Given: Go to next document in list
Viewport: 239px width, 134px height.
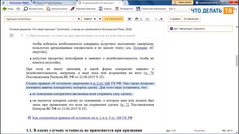Looking at the screenshot, I should click(161, 19).
